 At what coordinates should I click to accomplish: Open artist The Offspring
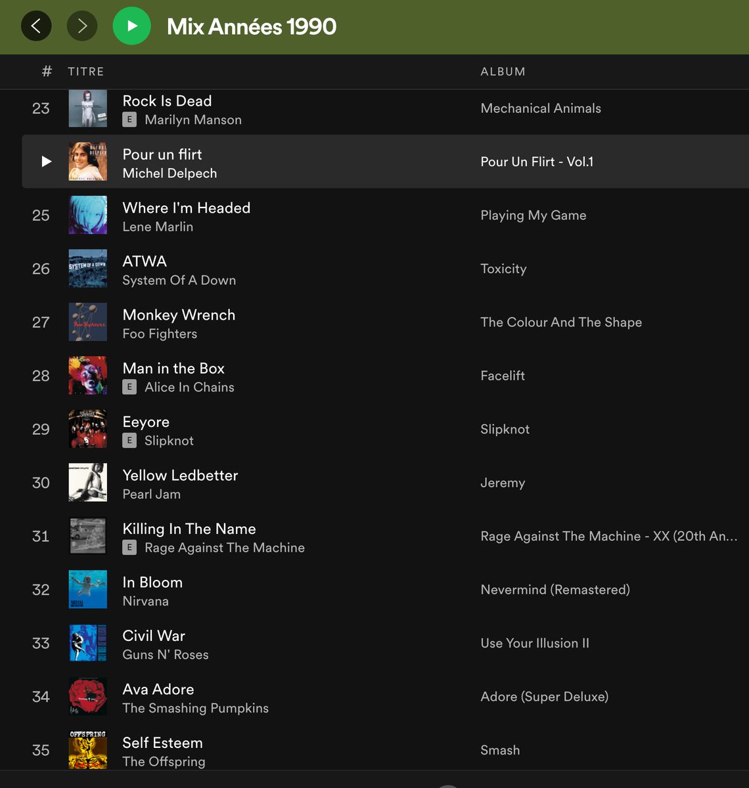click(164, 762)
